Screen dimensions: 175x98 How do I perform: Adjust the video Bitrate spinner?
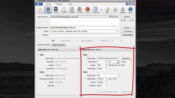(x=106, y=65)
